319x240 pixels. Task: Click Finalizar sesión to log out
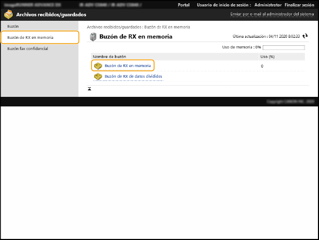[x=300, y=4]
